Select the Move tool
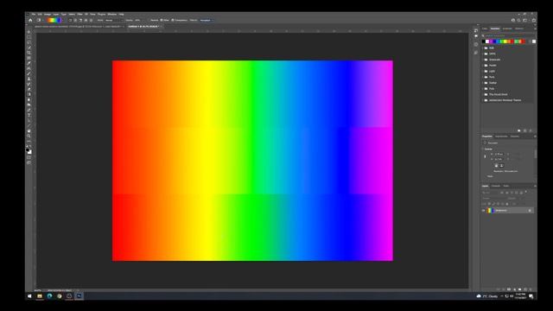 coord(29,32)
